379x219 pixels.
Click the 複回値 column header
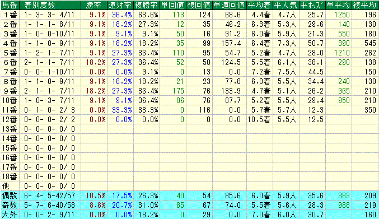click(x=199, y=5)
